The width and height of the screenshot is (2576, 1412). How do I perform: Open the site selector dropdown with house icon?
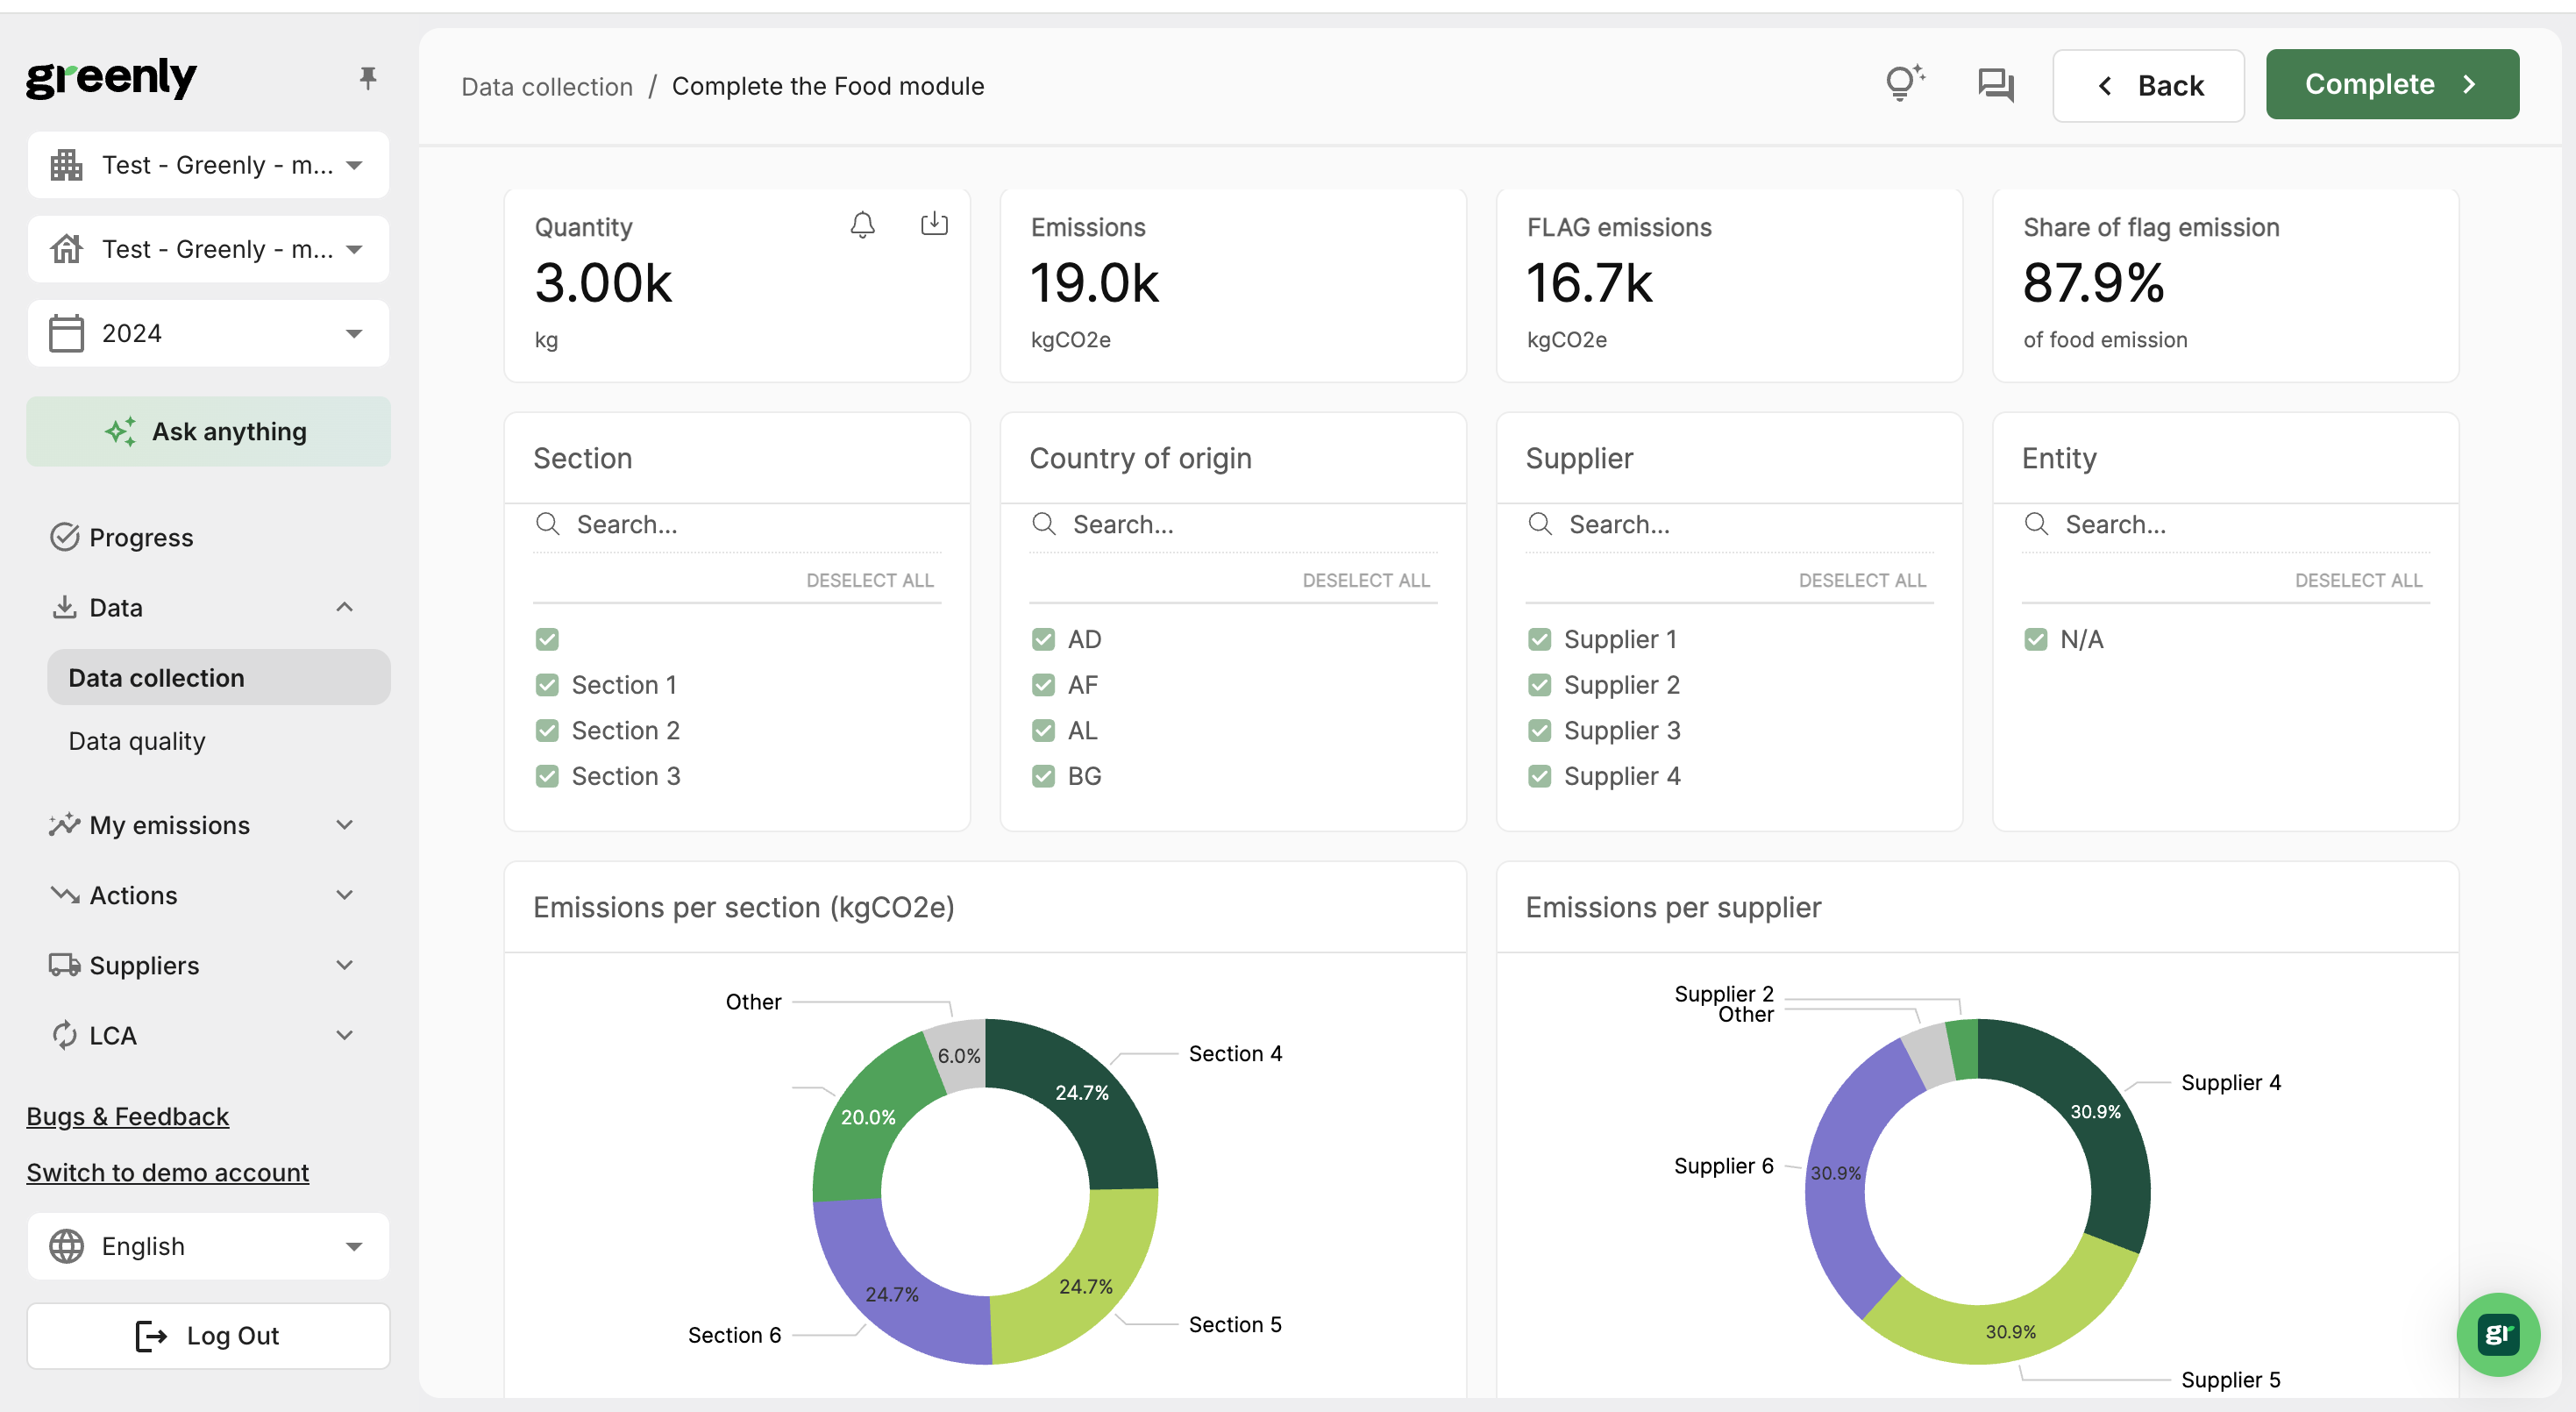point(208,249)
